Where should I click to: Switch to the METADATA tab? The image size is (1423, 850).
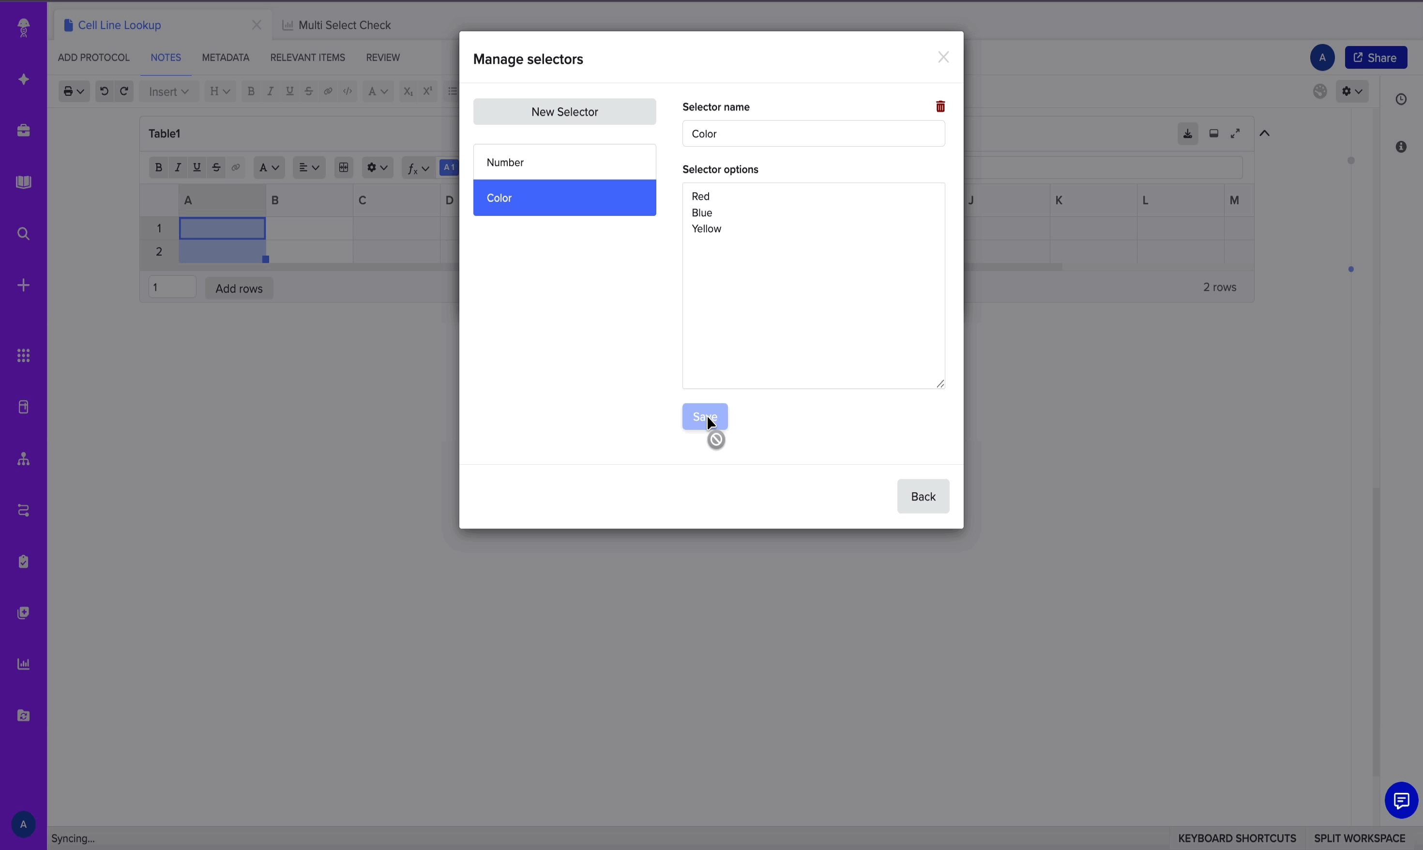(226, 57)
